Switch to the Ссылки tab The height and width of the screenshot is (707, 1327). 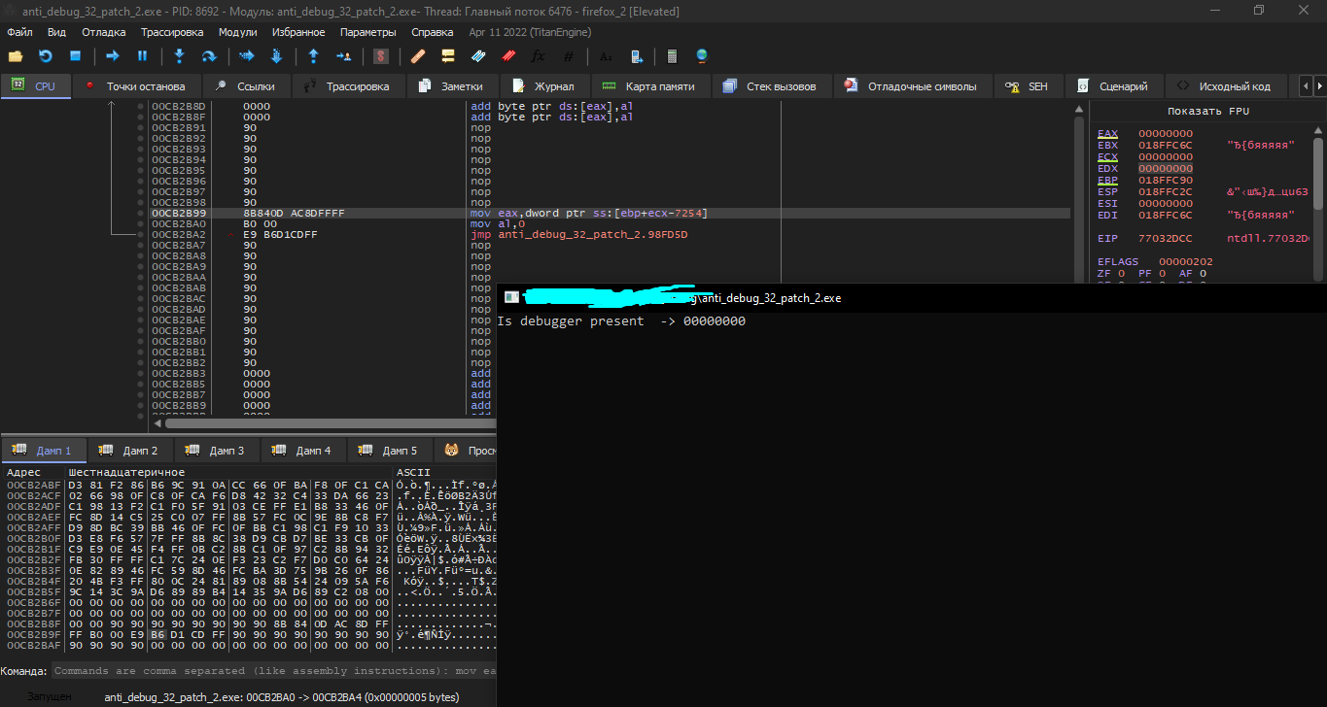(247, 85)
